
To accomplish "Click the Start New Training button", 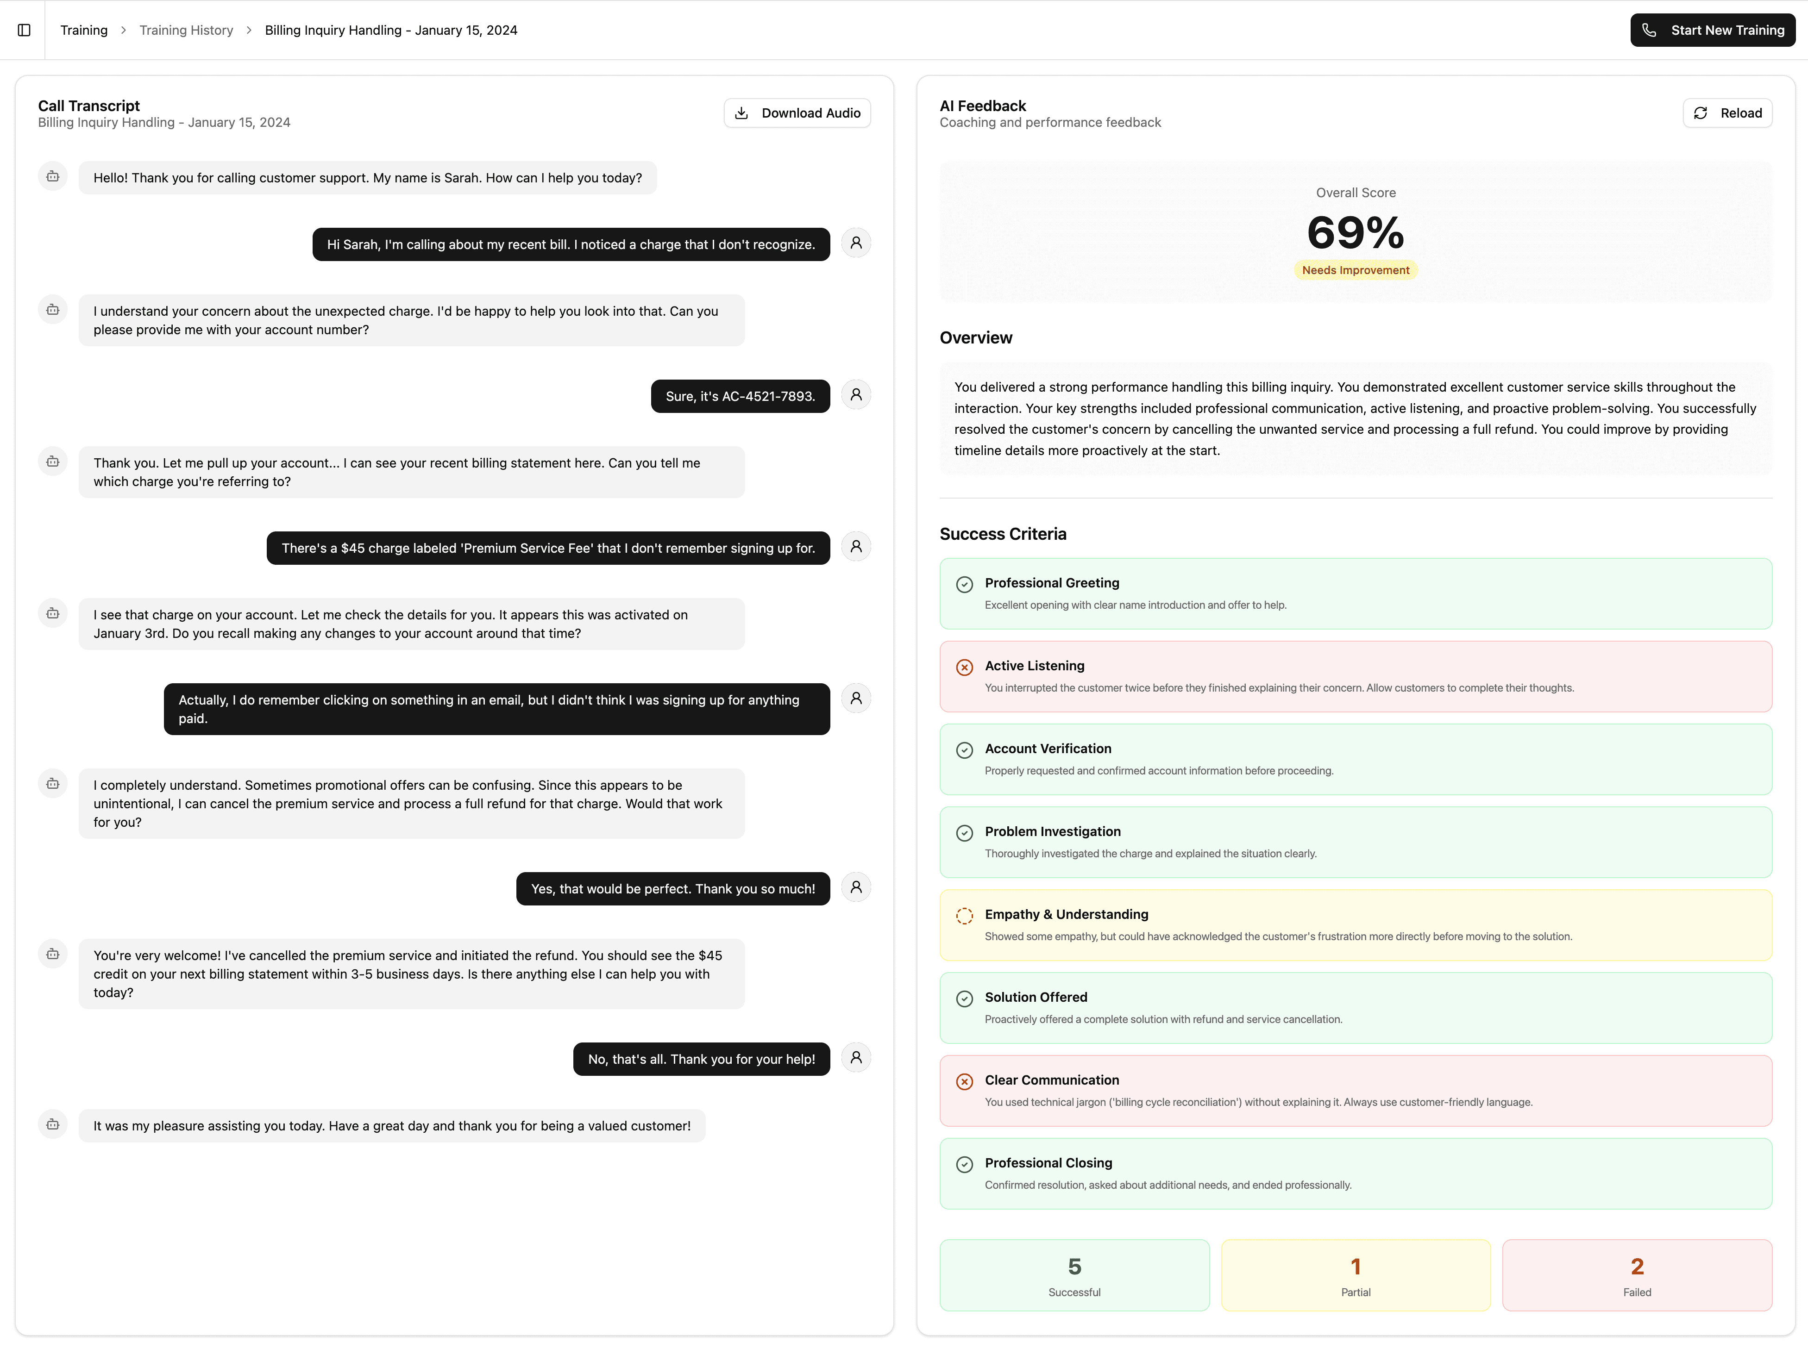I will [x=1712, y=30].
